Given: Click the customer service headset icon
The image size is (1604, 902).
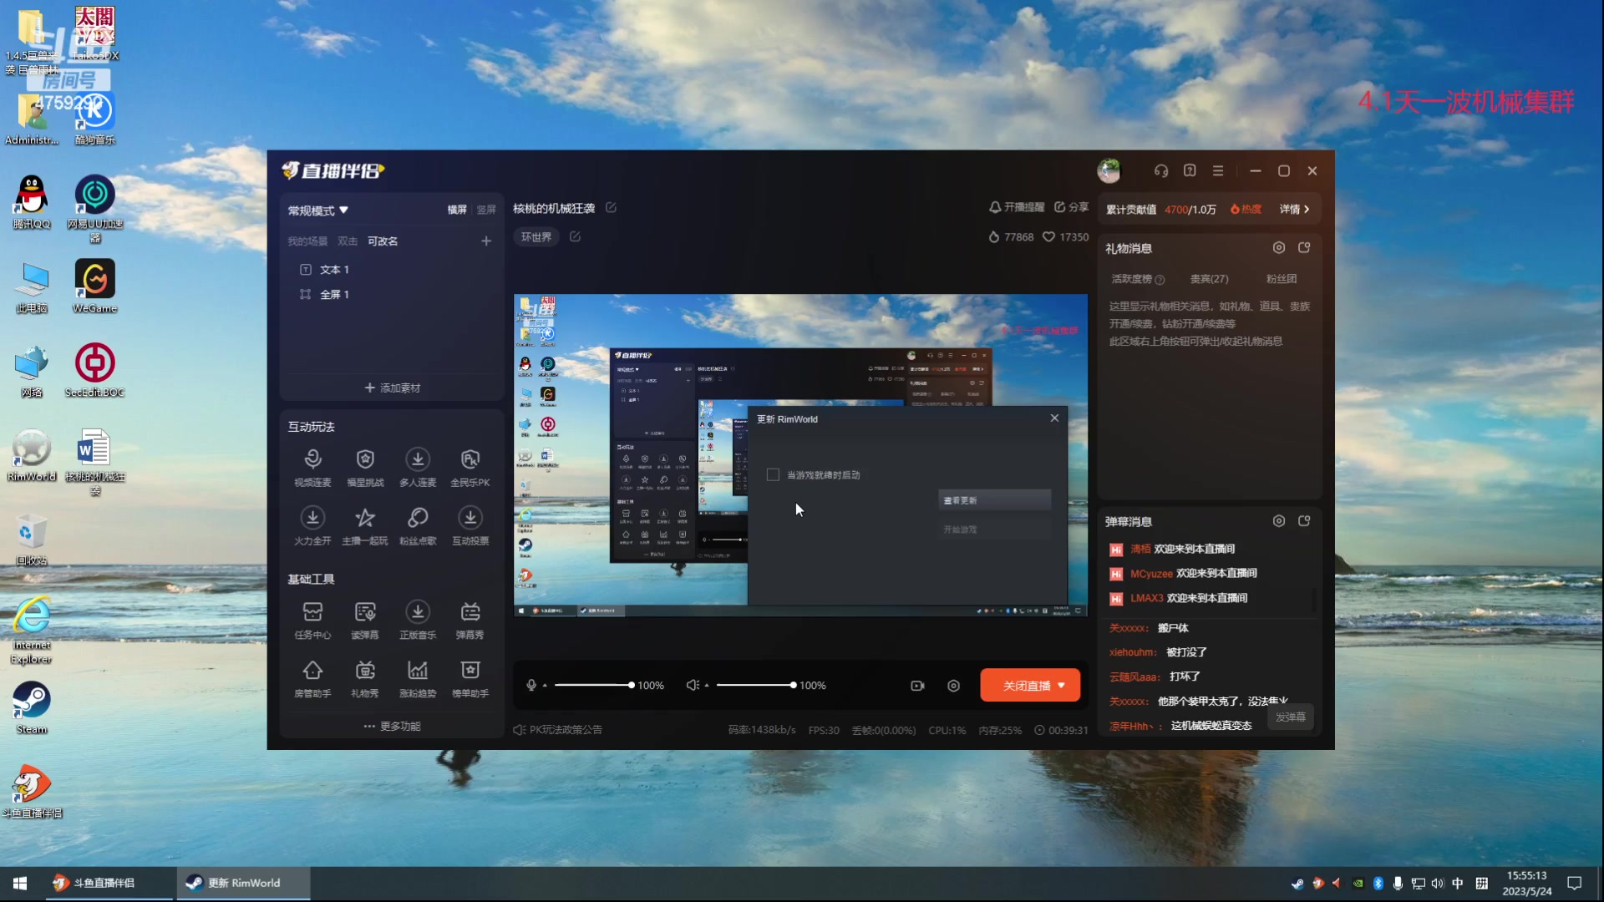Looking at the screenshot, I should [x=1161, y=170].
